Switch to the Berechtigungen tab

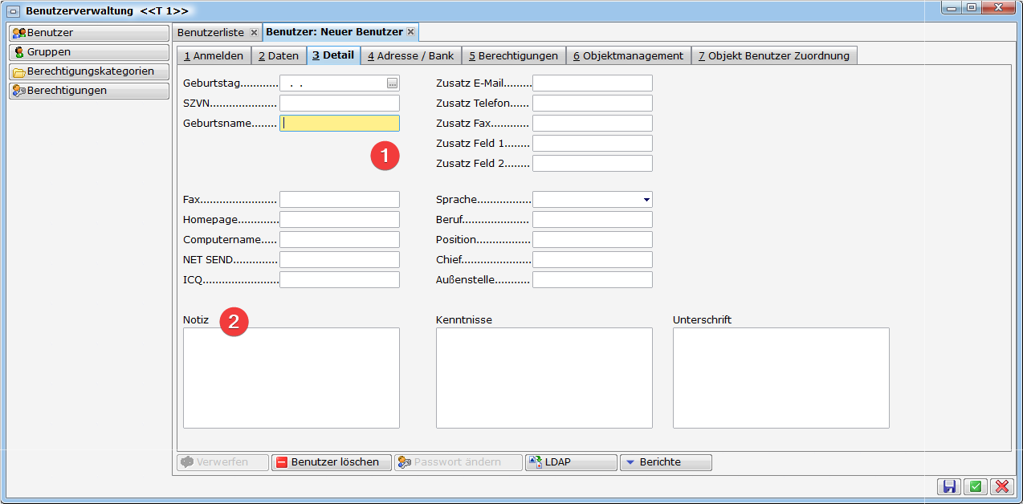point(513,55)
